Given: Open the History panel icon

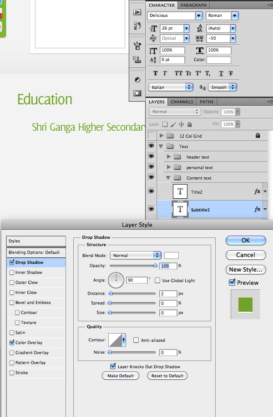Looking at the screenshot, I should tap(137, 26).
